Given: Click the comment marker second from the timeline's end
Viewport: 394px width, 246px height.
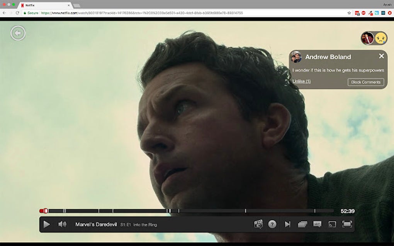Looking at the screenshot, I should pyautogui.click(x=246, y=211).
